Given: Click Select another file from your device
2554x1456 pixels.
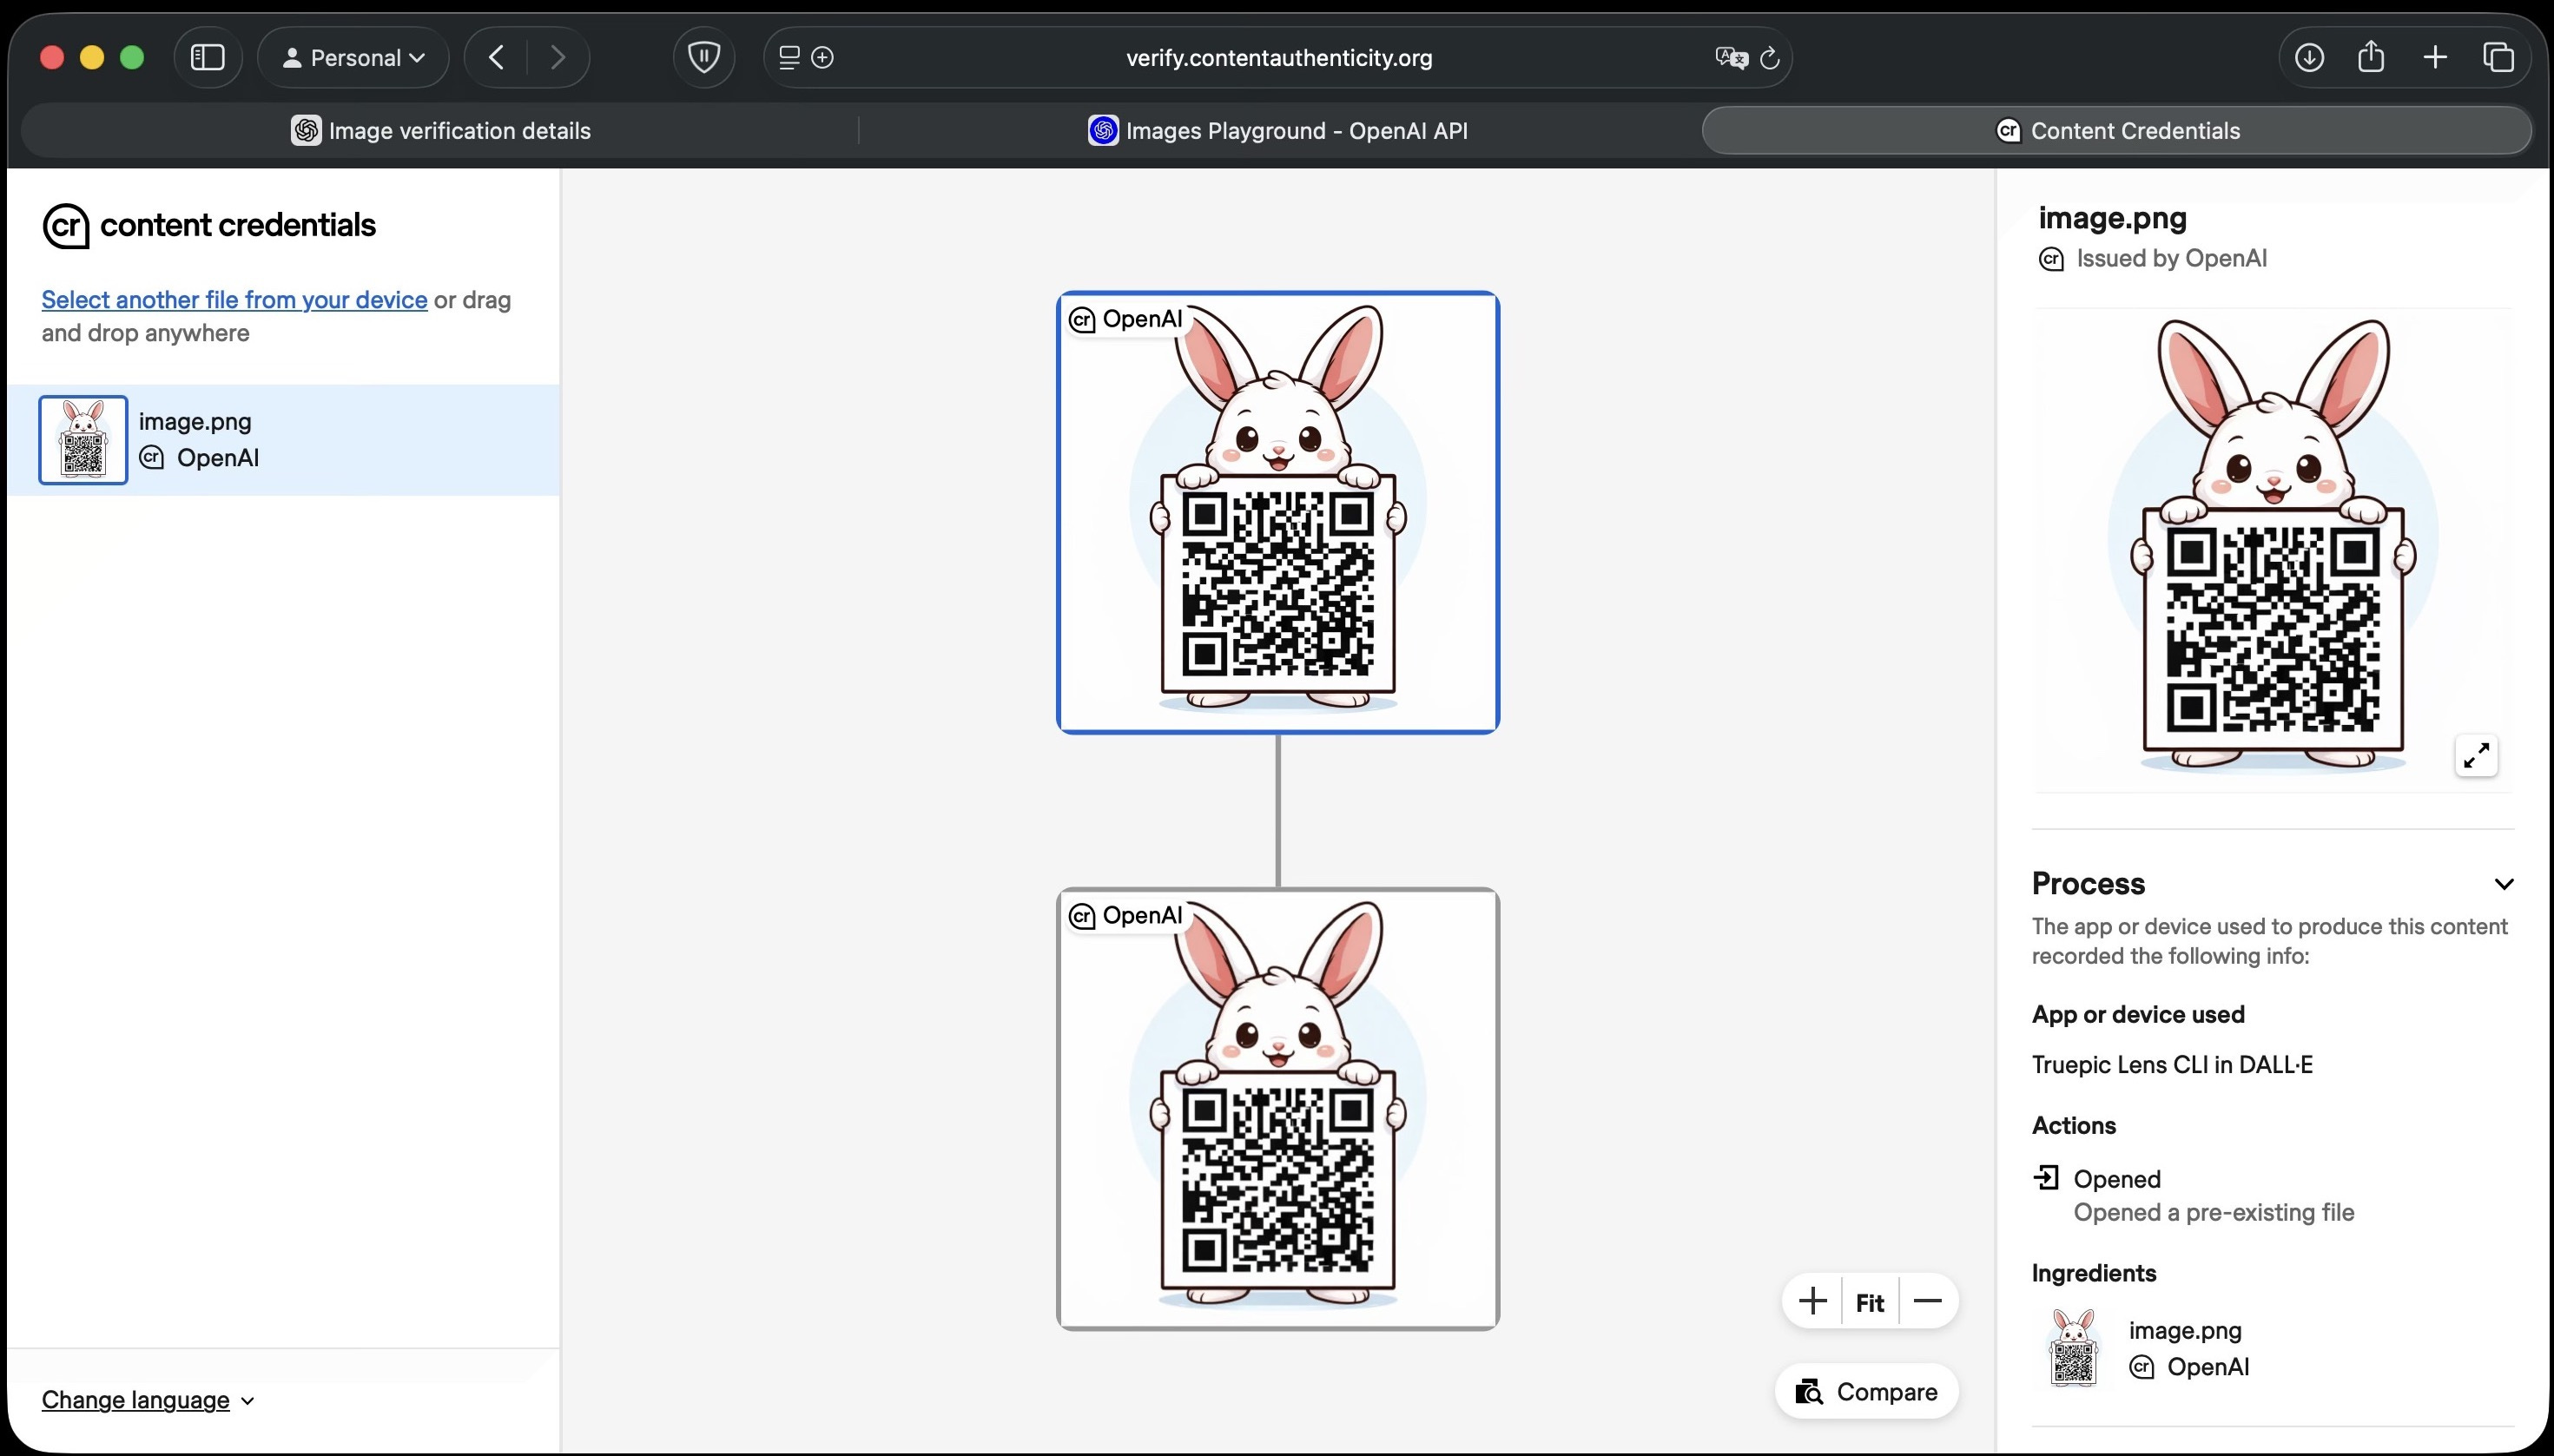Looking at the screenshot, I should click(234, 300).
